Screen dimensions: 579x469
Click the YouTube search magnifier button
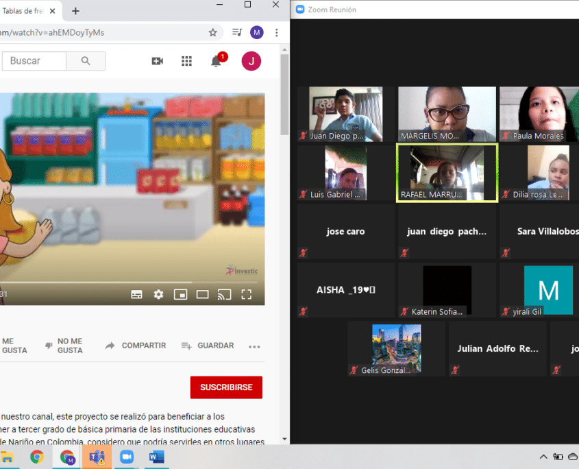pos(86,61)
